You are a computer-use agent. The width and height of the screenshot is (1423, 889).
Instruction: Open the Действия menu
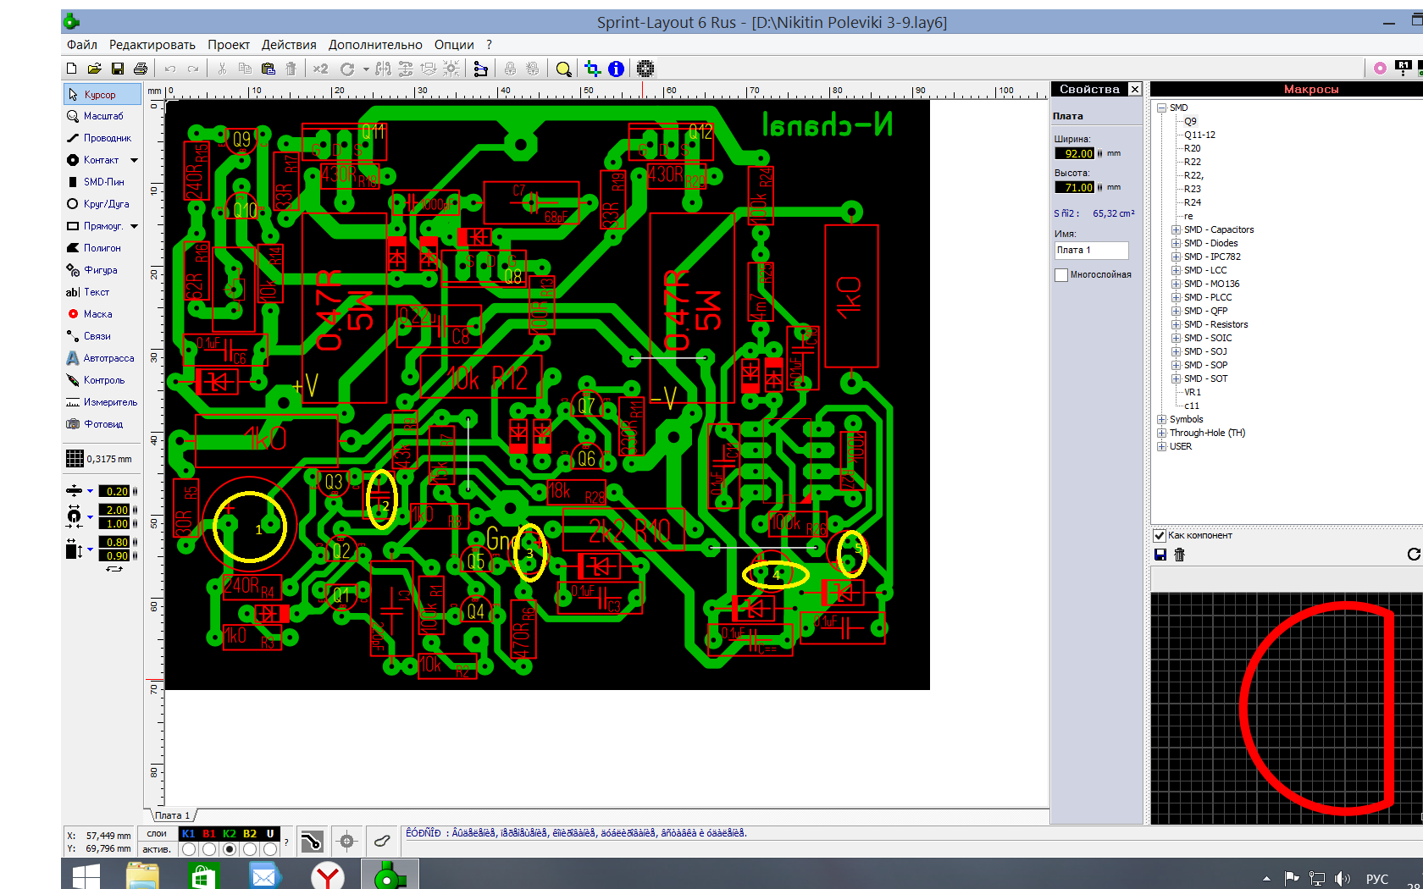point(289,45)
